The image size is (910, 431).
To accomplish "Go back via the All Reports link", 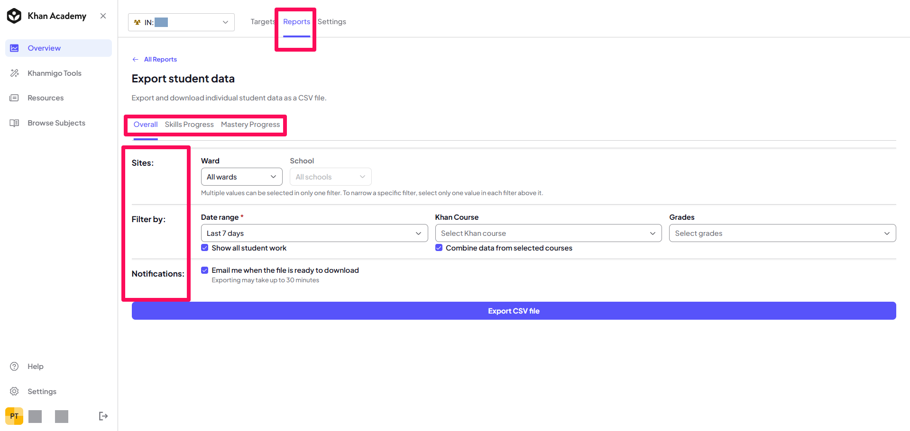I will pos(160,59).
